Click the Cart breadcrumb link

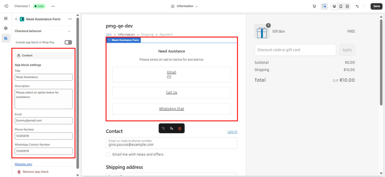[109, 35]
